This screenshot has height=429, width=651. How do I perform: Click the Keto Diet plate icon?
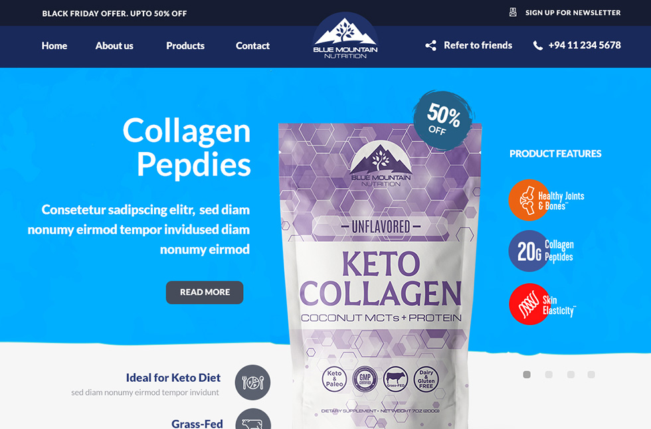[253, 382]
